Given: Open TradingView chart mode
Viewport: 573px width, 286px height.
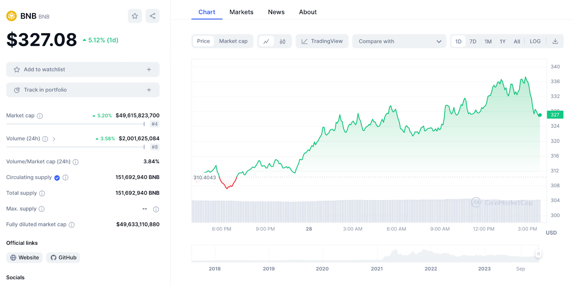Looking at the screenshot, I should [322, 41].
